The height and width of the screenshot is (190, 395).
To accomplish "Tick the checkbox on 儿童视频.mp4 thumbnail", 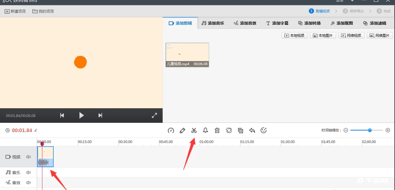I will coord(169,46).
